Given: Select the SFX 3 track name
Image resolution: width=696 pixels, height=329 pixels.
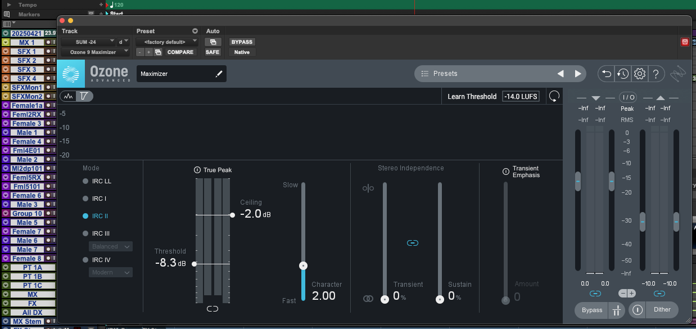Looking at the screenshot, I should (26, 70).
